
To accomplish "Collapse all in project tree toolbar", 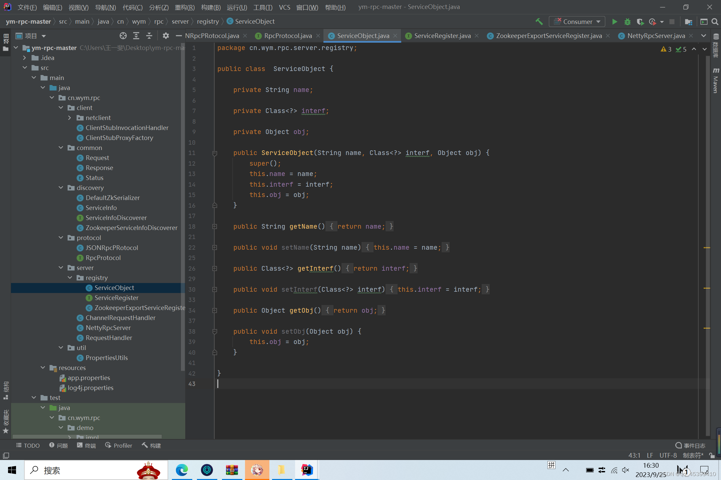I will coord(149,36).
